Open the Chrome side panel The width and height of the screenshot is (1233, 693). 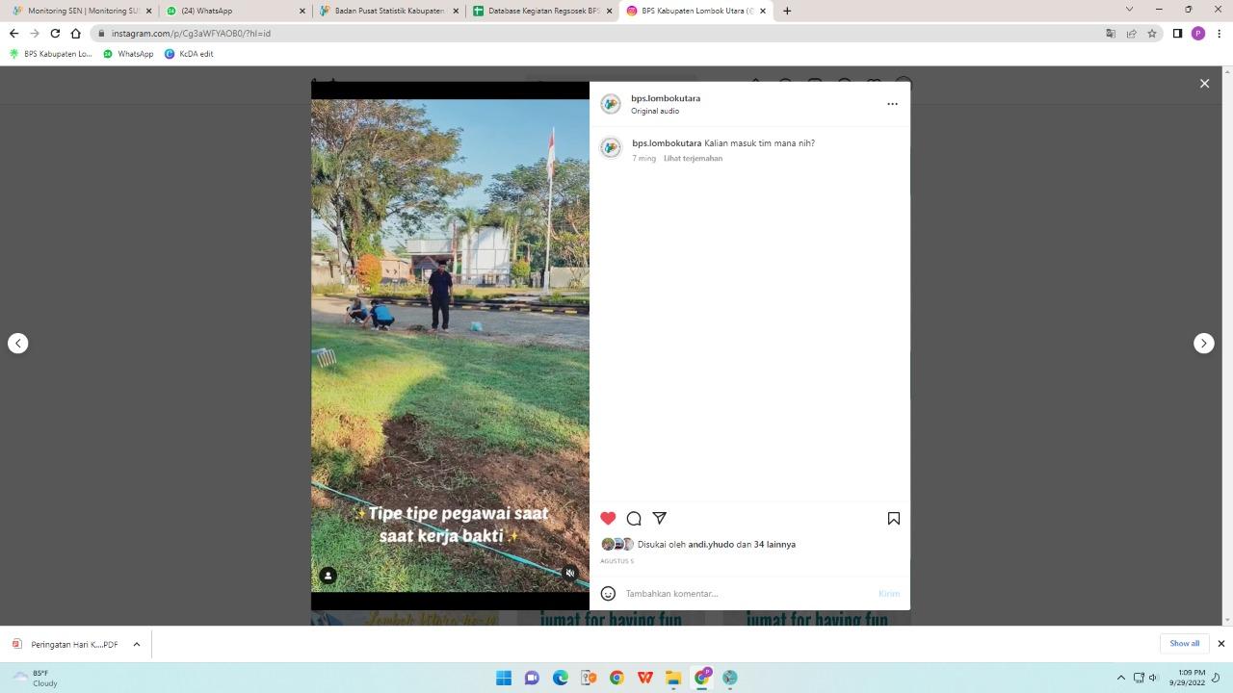[1177, 33]
